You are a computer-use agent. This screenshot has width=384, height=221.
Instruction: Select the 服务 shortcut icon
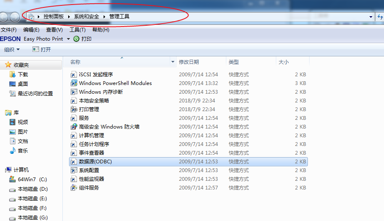coord(74,118)
